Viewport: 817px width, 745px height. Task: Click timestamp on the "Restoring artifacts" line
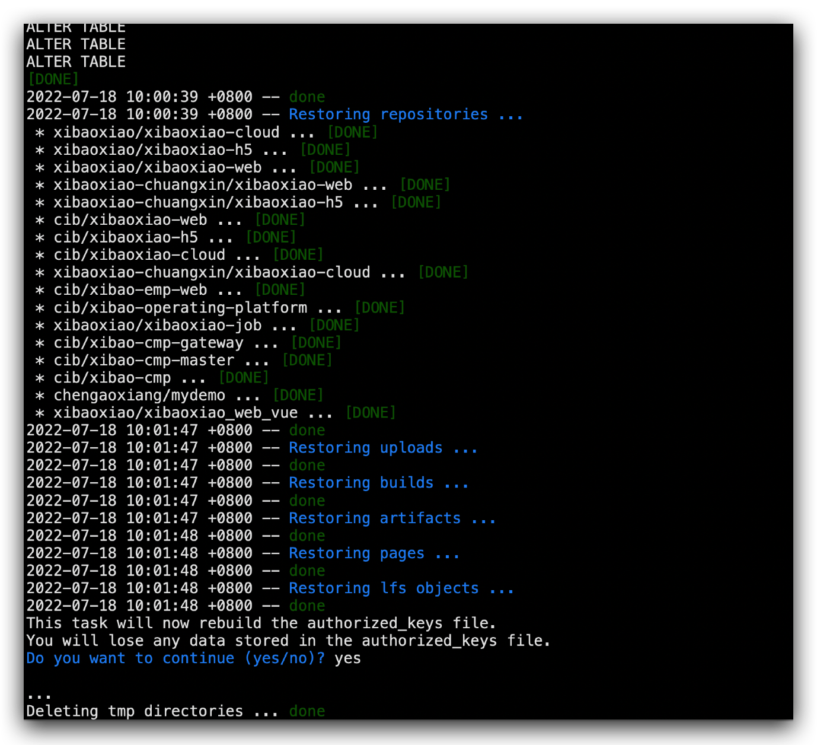pos(140,518)
